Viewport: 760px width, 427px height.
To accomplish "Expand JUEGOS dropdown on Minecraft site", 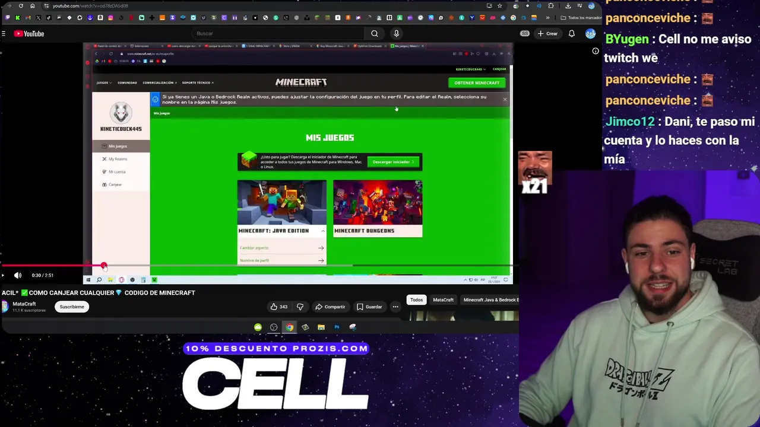I will (103, 83).
